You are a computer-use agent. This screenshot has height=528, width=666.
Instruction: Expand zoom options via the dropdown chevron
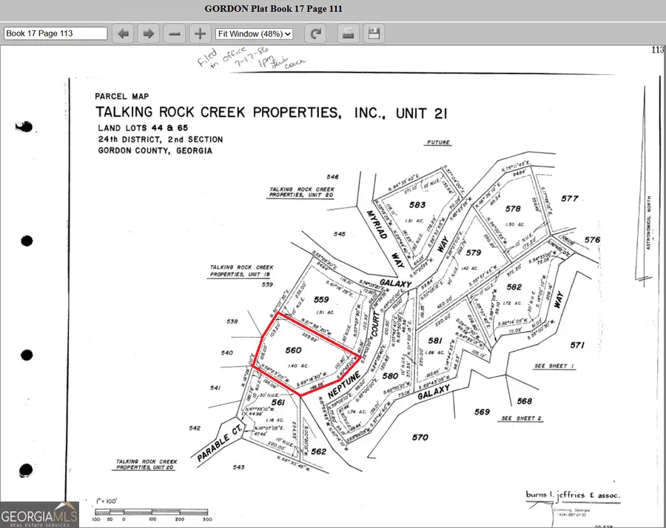click(x=286, y=33)
